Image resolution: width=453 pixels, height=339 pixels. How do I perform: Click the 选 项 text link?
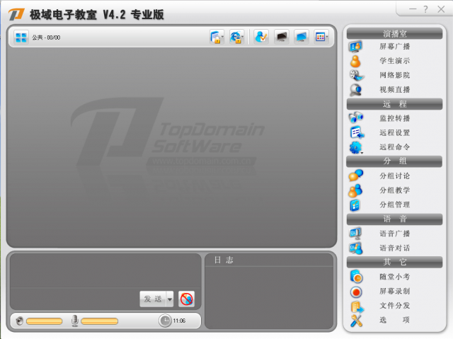pyautogui.click(x=395, y=320)
